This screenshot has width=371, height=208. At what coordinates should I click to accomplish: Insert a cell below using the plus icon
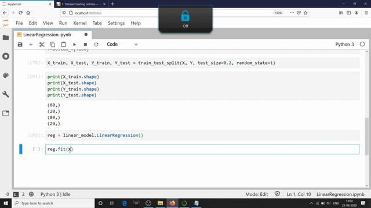tap(31, 44)
